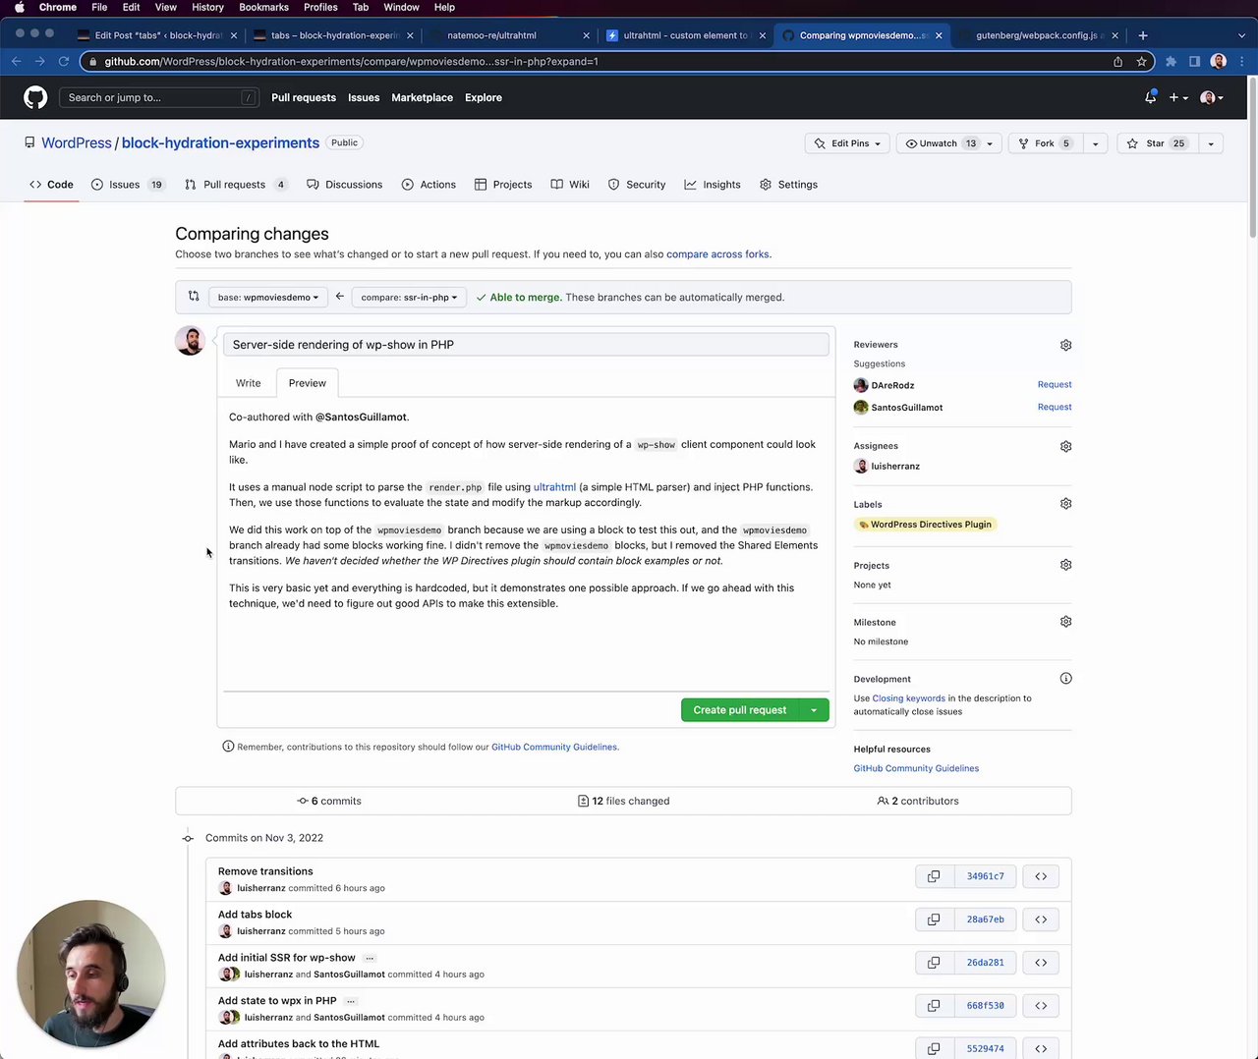1258x1059 pixels.
Task: Open the Labels gear settings
Action: coord(1065,504)
